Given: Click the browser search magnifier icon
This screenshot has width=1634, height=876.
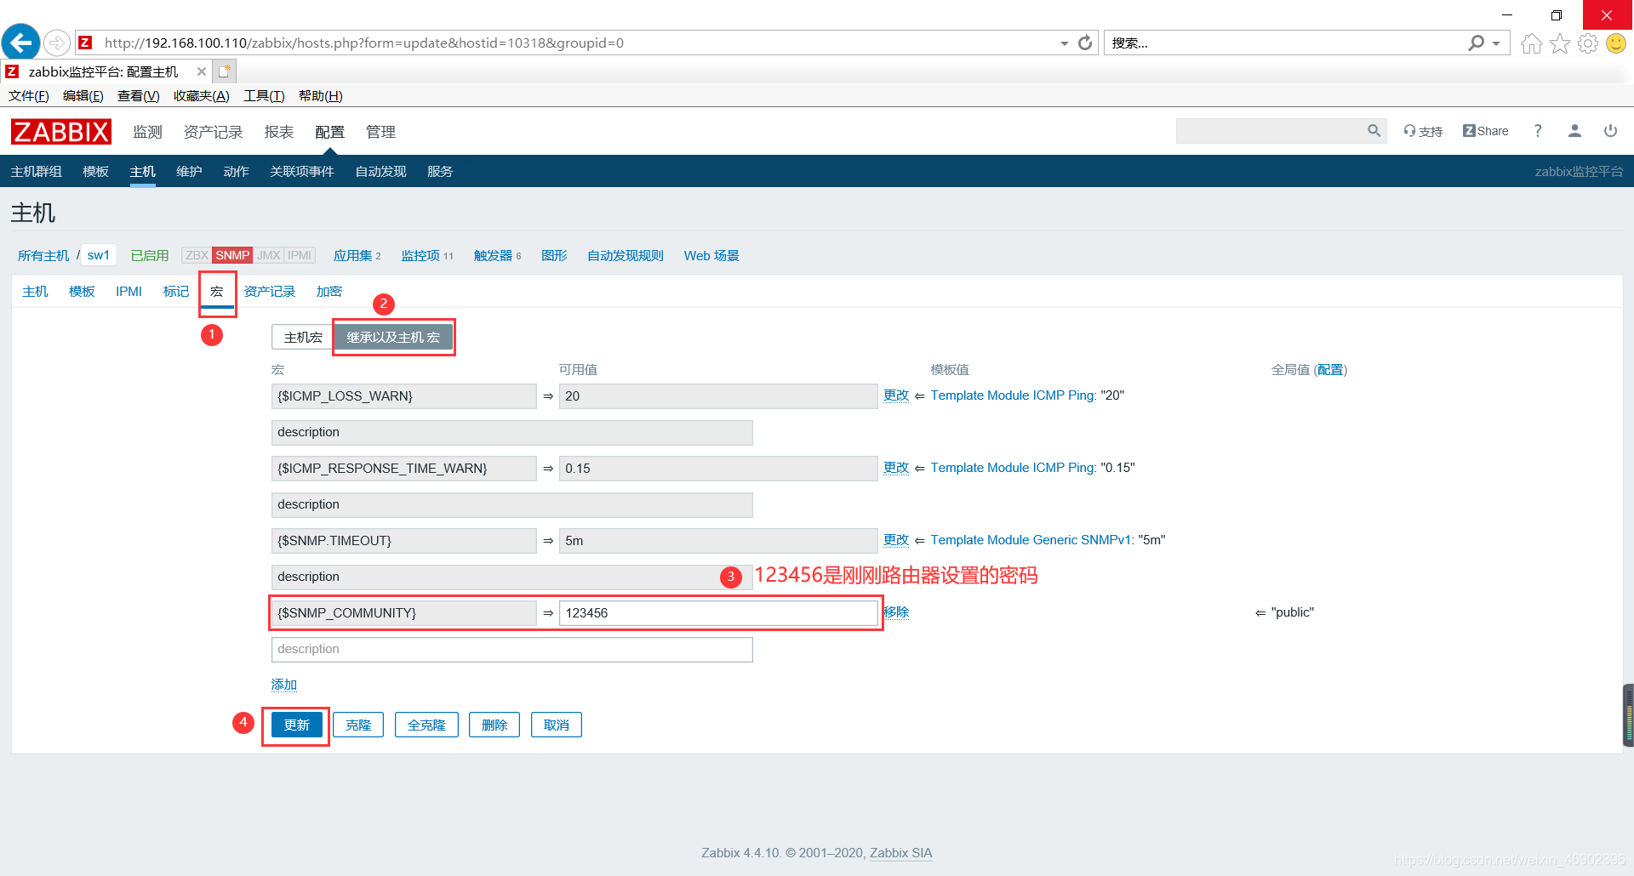Looking at the screenshot, I should point(1476,43).
